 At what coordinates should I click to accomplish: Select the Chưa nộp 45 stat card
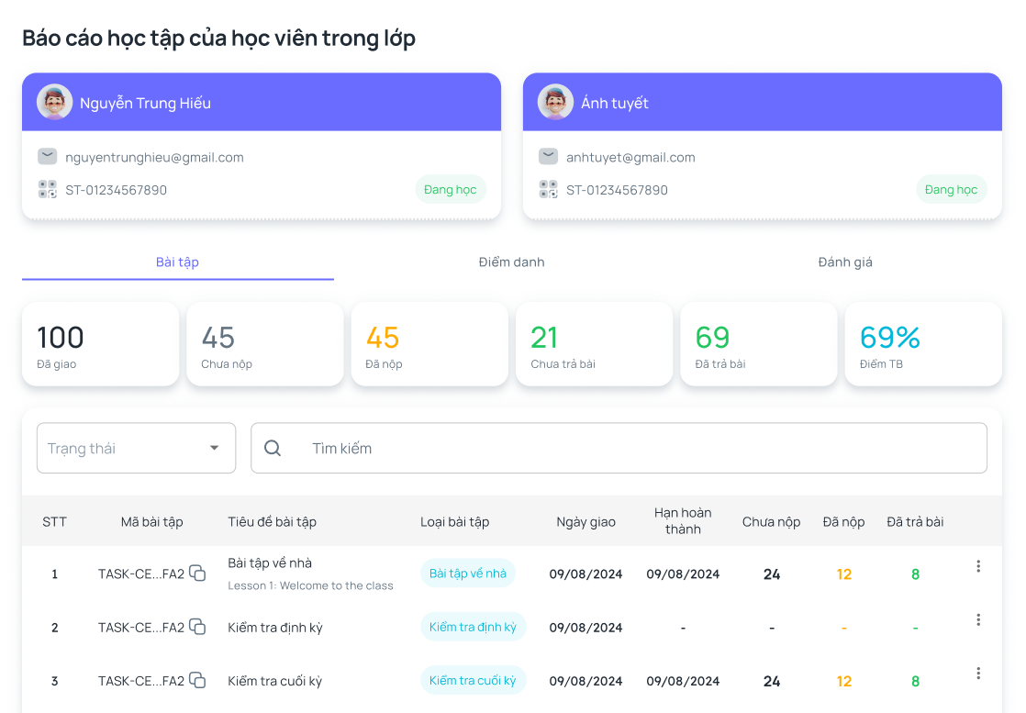click(264, 344)
